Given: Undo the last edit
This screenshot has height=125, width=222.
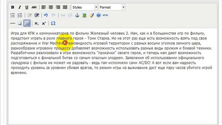Looking at the screenshot, I should click(x=46, y=15).
